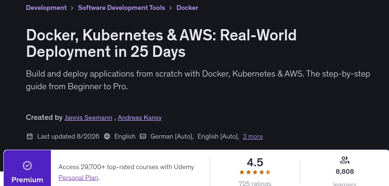Click the 'Premium' label text
Image resolution: width=389 pixels, height=186 pixels.
(27, 180)
